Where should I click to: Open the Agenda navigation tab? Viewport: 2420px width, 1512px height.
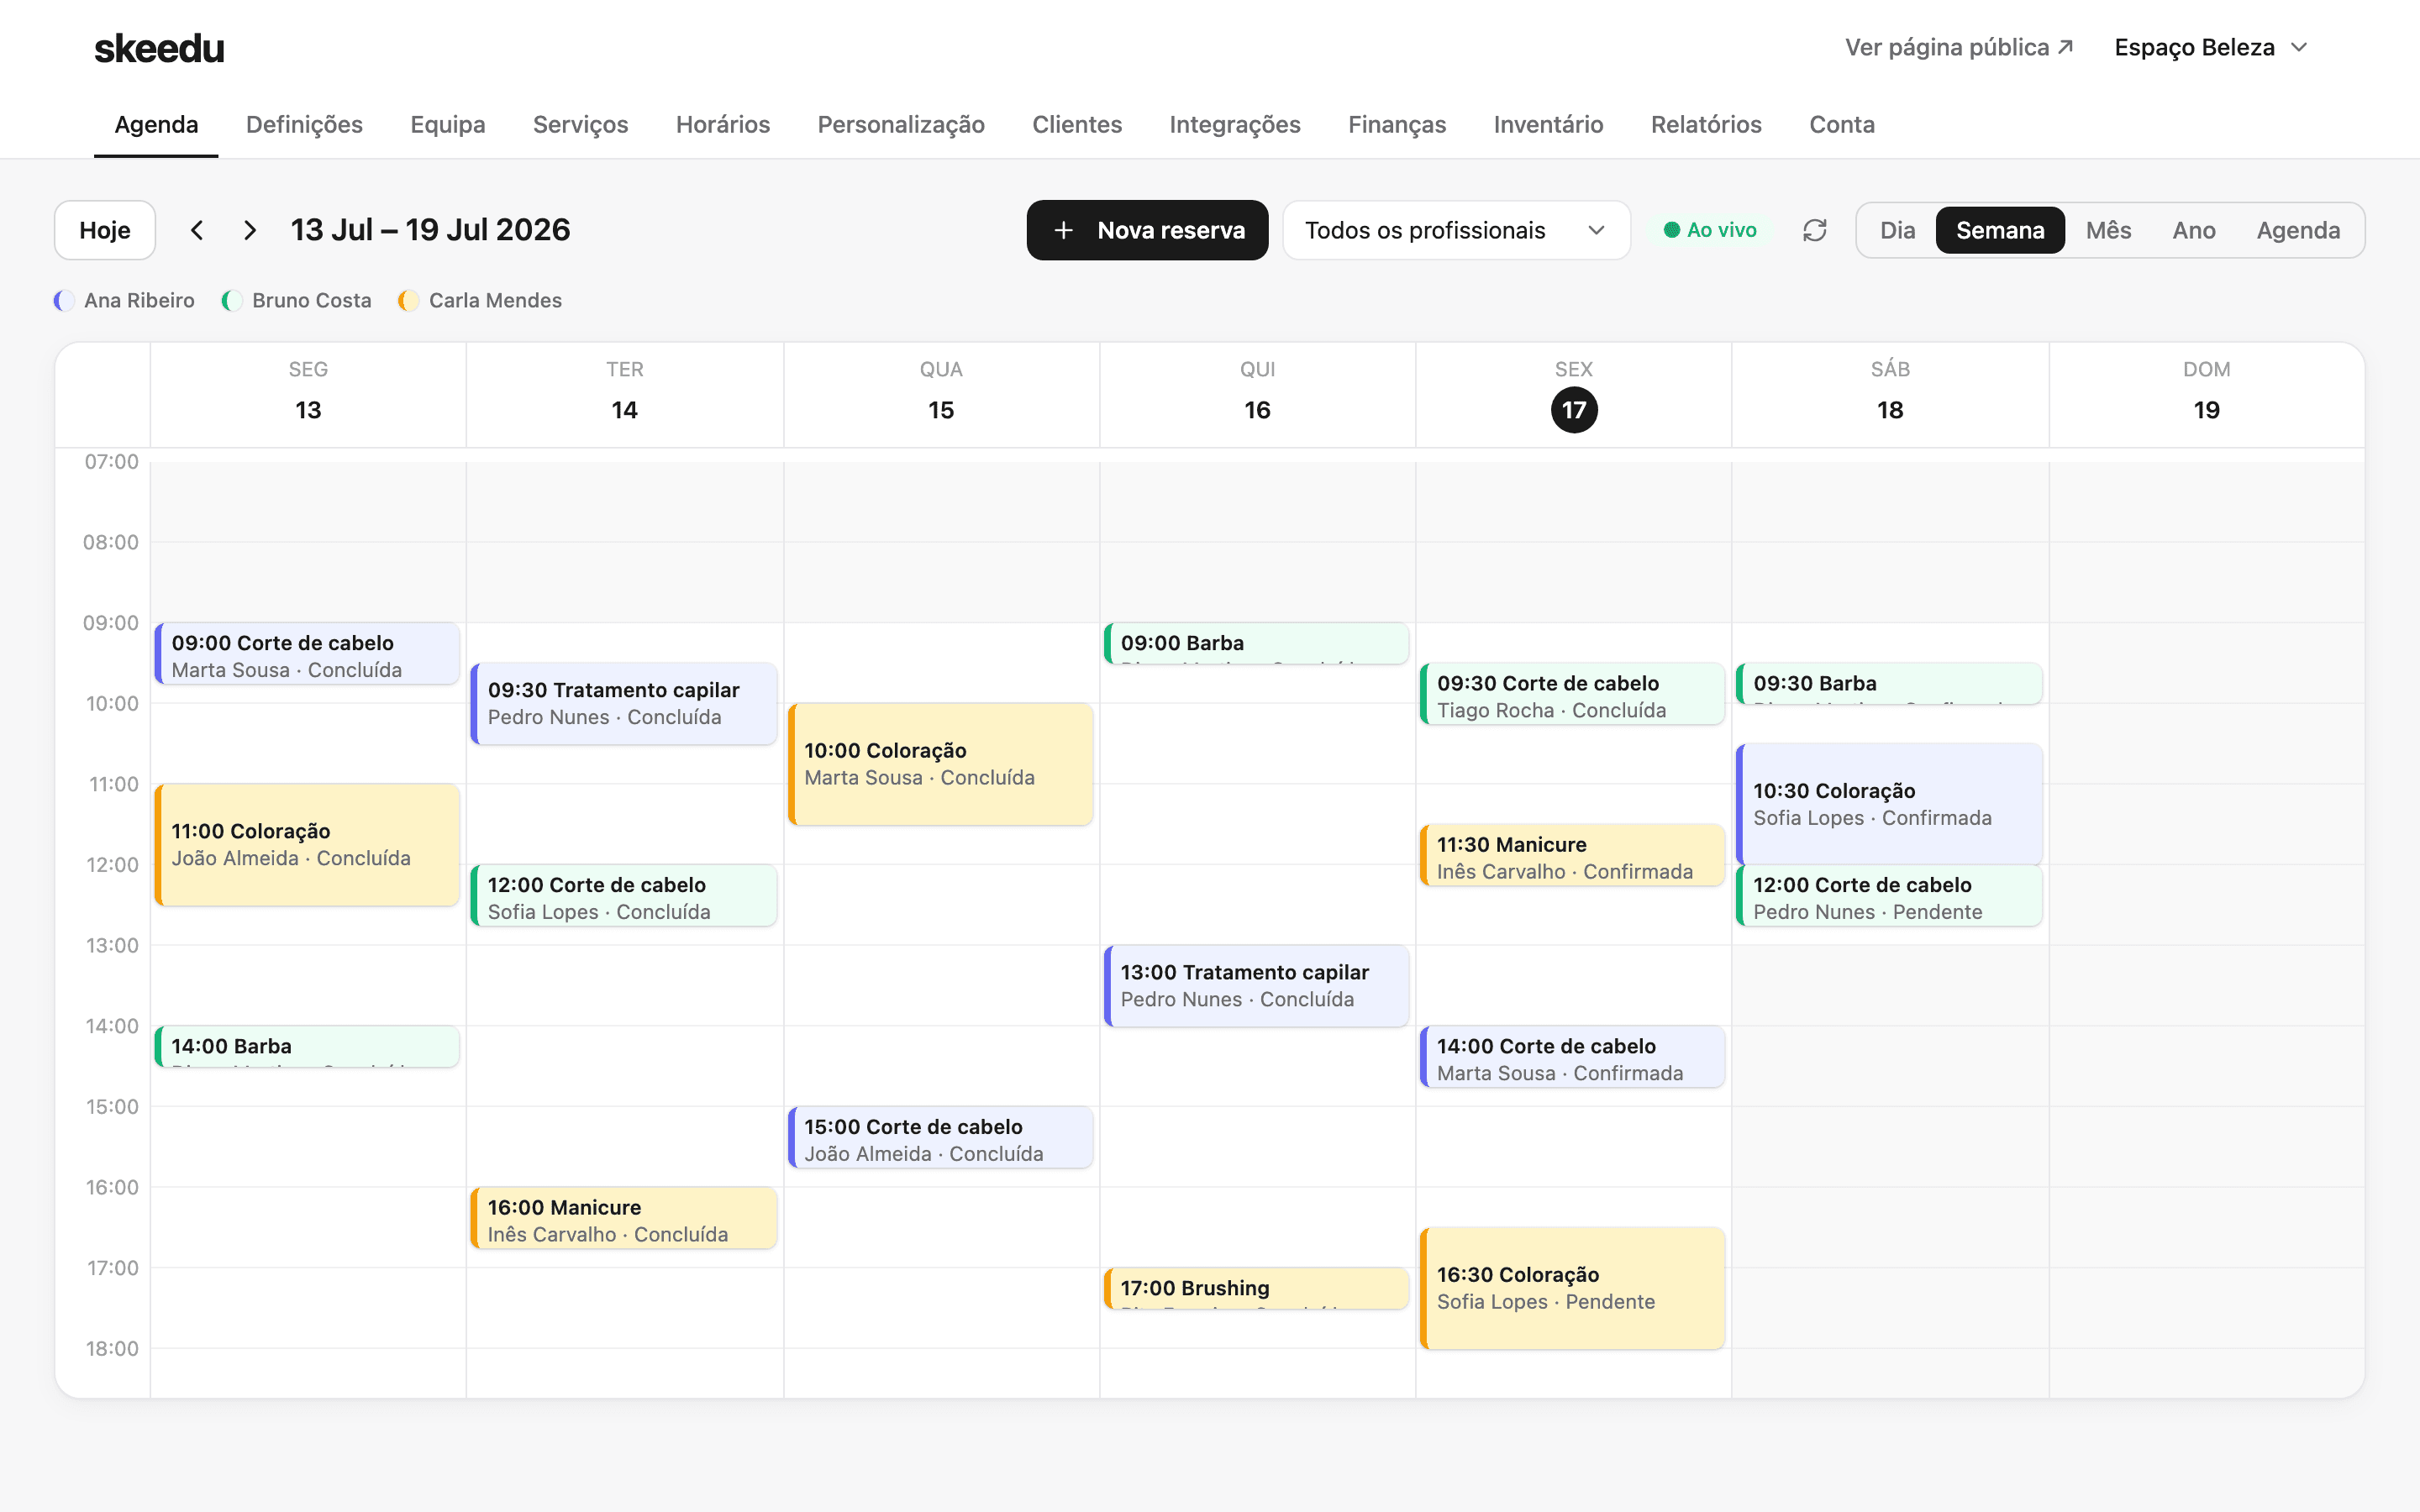click(x=156, y=125)
